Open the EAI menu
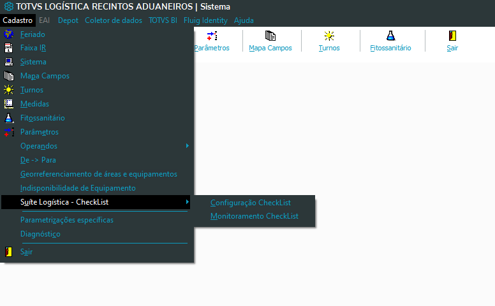The height and width of the screenshot is (306, 495). pos(45,20)
